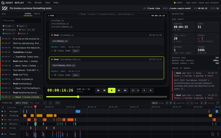Go to previous step transport button
Viewport: 221px width, 138px height.
point(104,91)
